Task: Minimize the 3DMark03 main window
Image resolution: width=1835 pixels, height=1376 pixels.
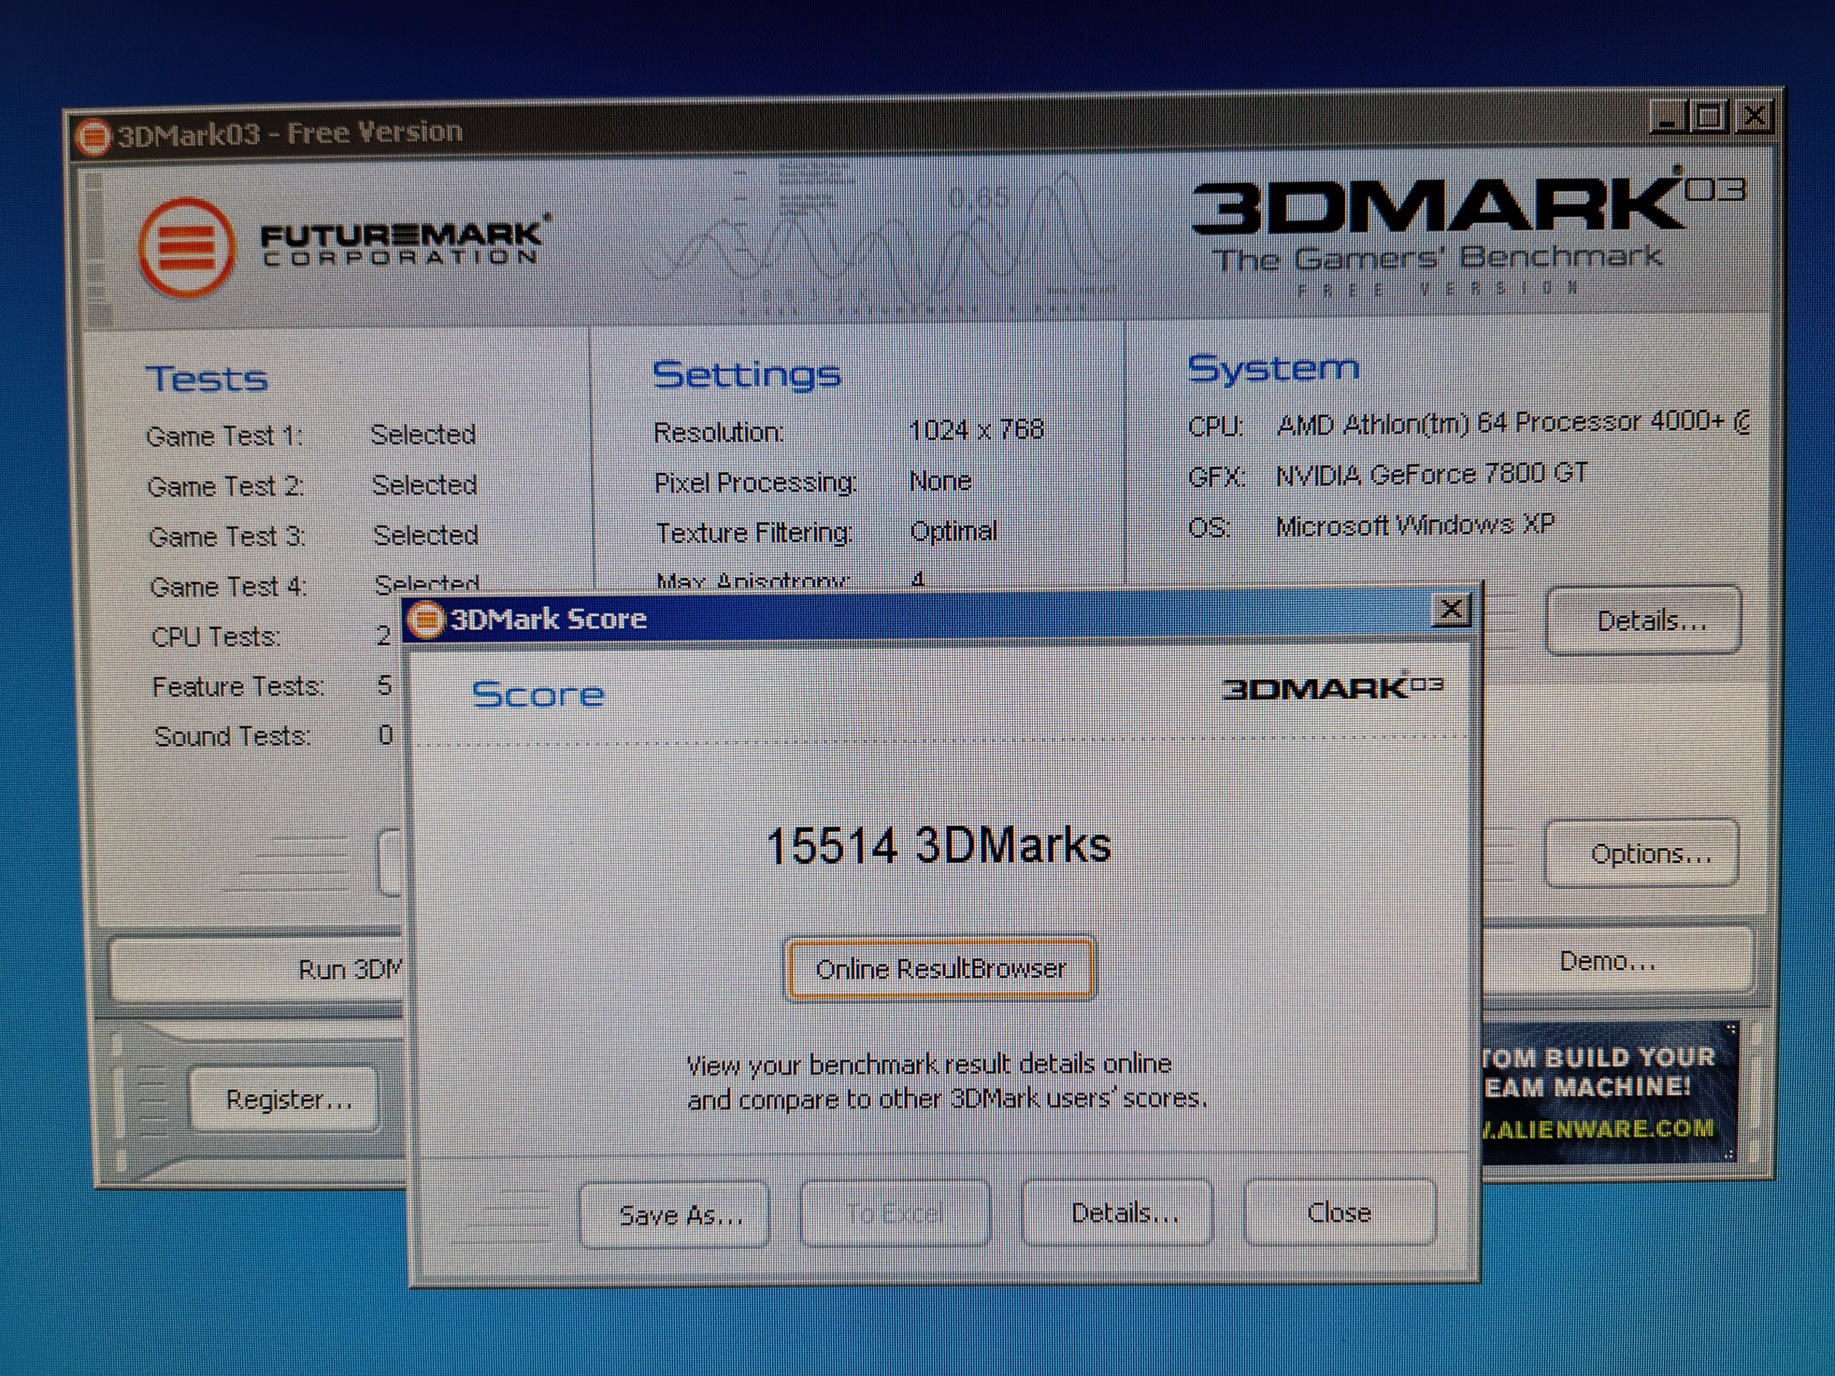Action: (1667, 117)
